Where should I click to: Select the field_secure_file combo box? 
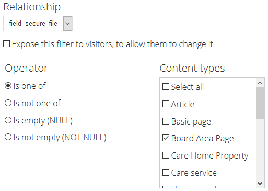[x=38, y=24]
